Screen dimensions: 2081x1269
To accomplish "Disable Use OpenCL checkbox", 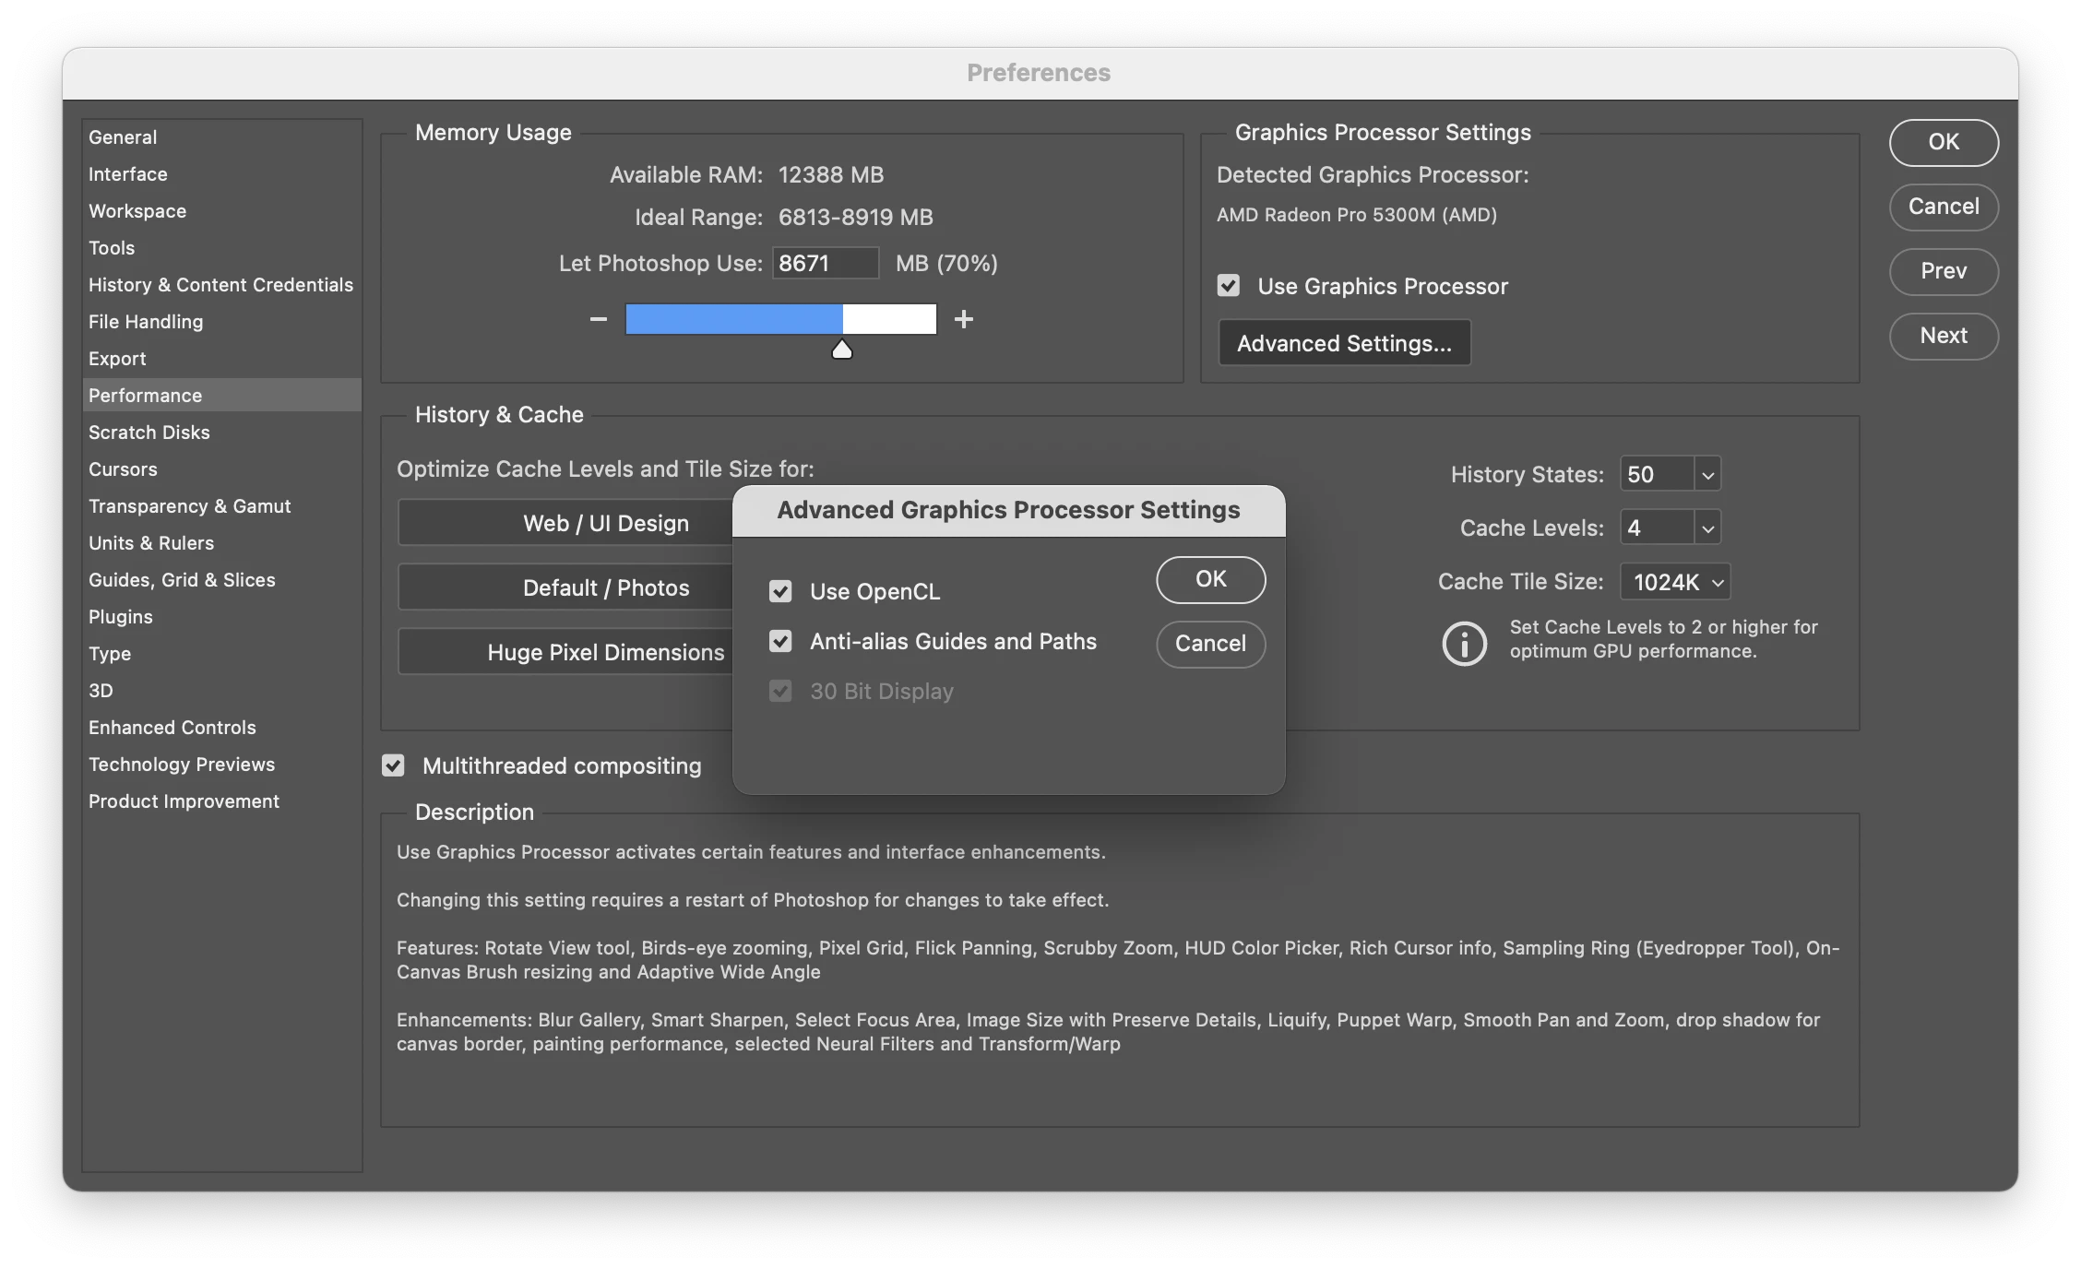I will click(780, 591).
